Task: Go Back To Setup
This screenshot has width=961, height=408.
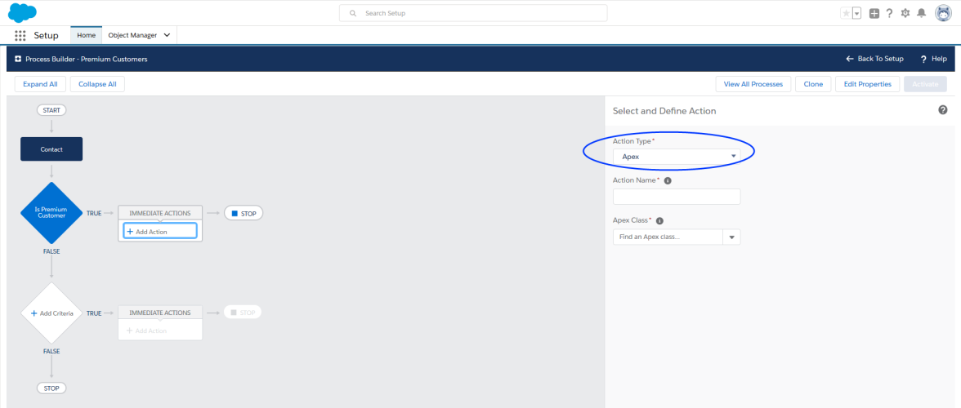Action: (874, 59)
